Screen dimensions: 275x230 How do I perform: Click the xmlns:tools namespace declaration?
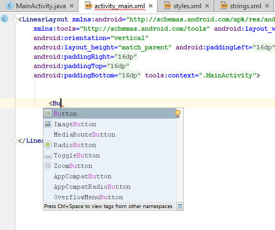[122, 29]
